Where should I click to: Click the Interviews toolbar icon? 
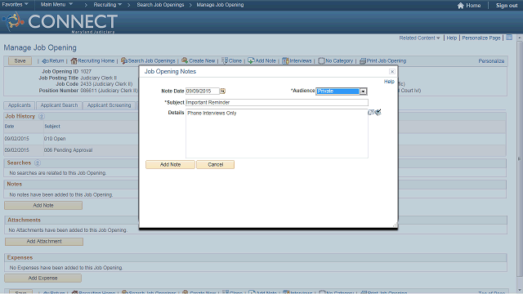pos(285,61)
